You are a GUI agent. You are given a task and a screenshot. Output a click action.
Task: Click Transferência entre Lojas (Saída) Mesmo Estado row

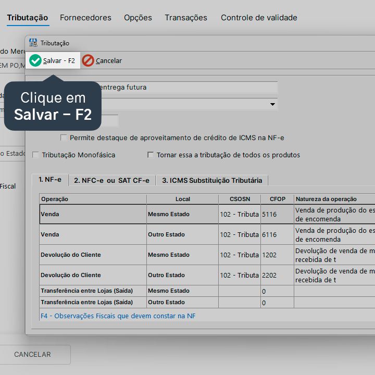coord(207,291)
